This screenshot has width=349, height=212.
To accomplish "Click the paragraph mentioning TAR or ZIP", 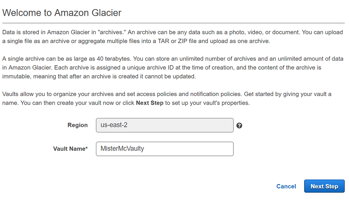I will coord(172,37).
